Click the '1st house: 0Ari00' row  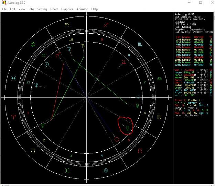tap(194, 37)
